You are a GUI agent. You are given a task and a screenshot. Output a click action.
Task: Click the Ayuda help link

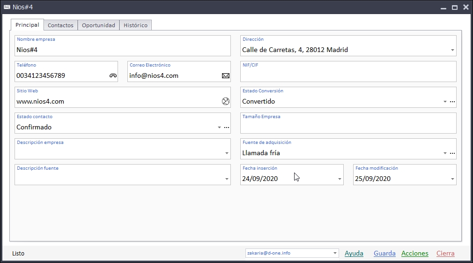point(354,253)
